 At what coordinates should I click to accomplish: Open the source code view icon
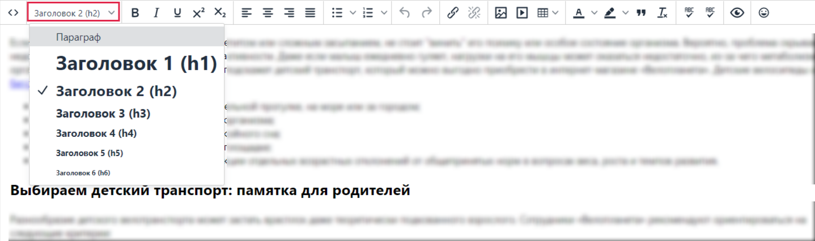click(13, 12)
